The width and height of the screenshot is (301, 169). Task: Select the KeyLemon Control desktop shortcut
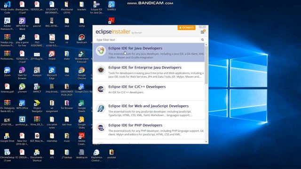click(96, 155)
